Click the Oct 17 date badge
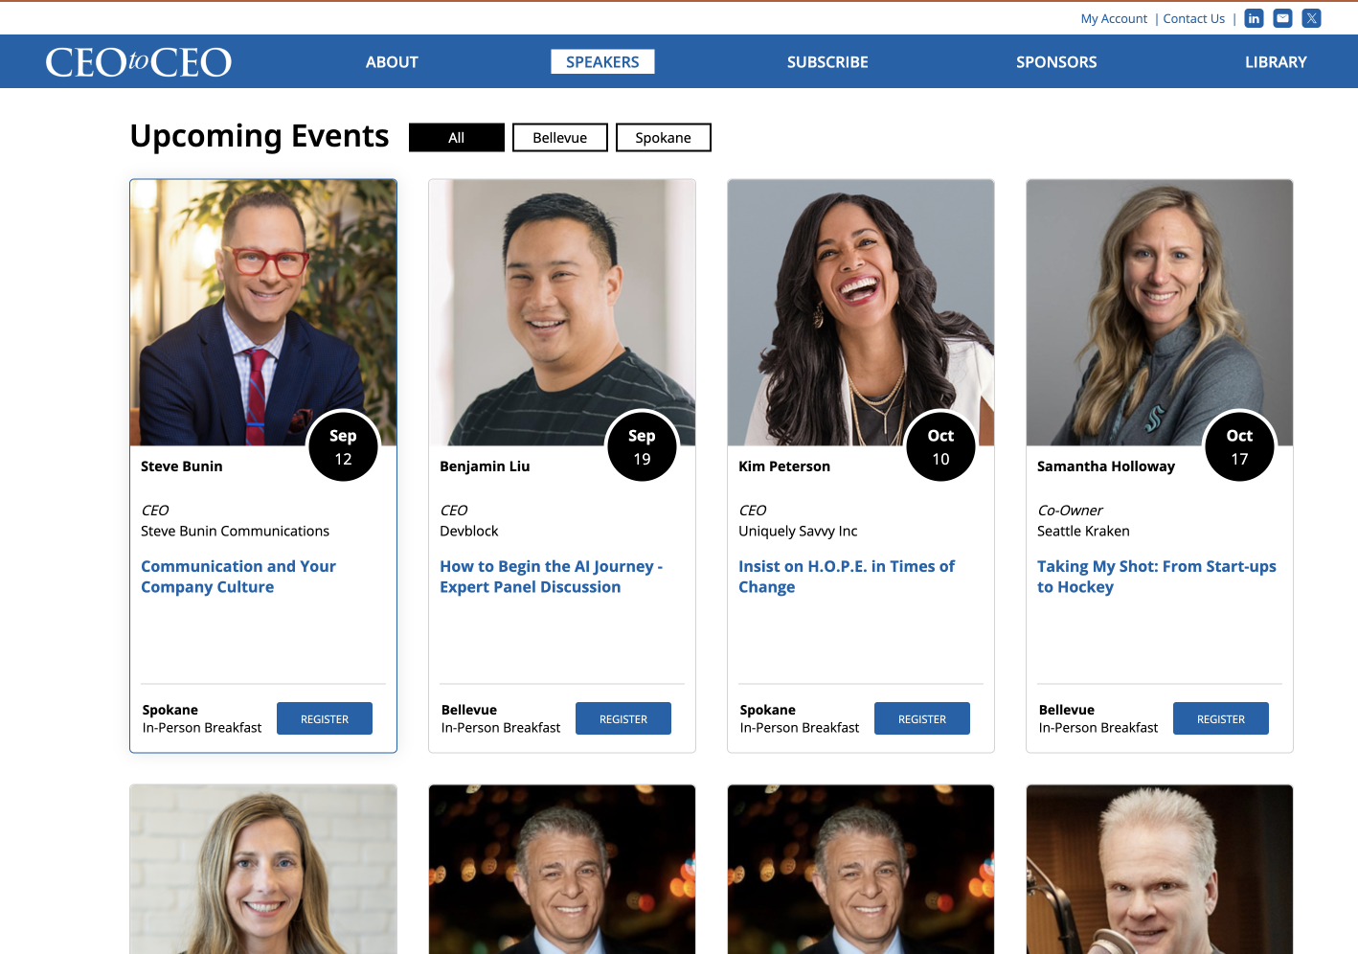This screenshot has height=954, width=1358. (x=1239, y=446)
